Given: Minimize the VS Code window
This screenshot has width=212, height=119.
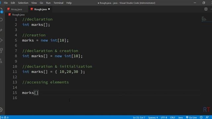Looking at the screenshot, I should [195, 3].
